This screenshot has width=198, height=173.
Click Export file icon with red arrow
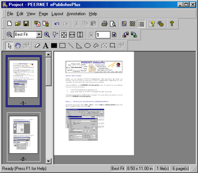coord(45,24)
